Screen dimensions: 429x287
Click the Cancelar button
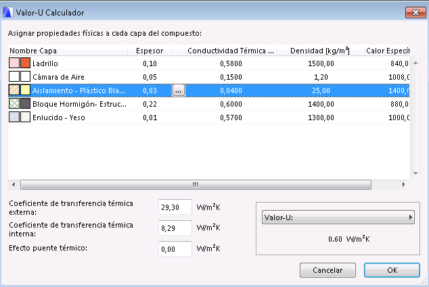pyautogui.click(x=328, y=270)
